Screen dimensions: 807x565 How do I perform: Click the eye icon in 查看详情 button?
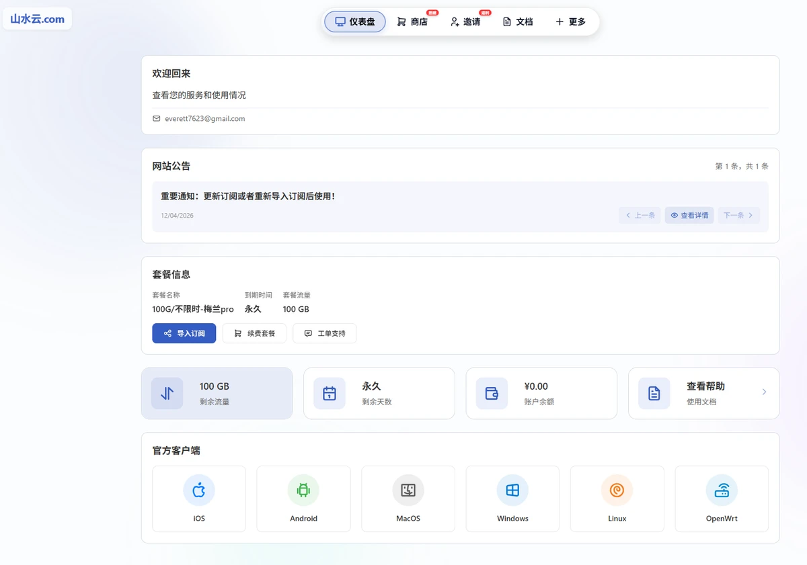675,215
